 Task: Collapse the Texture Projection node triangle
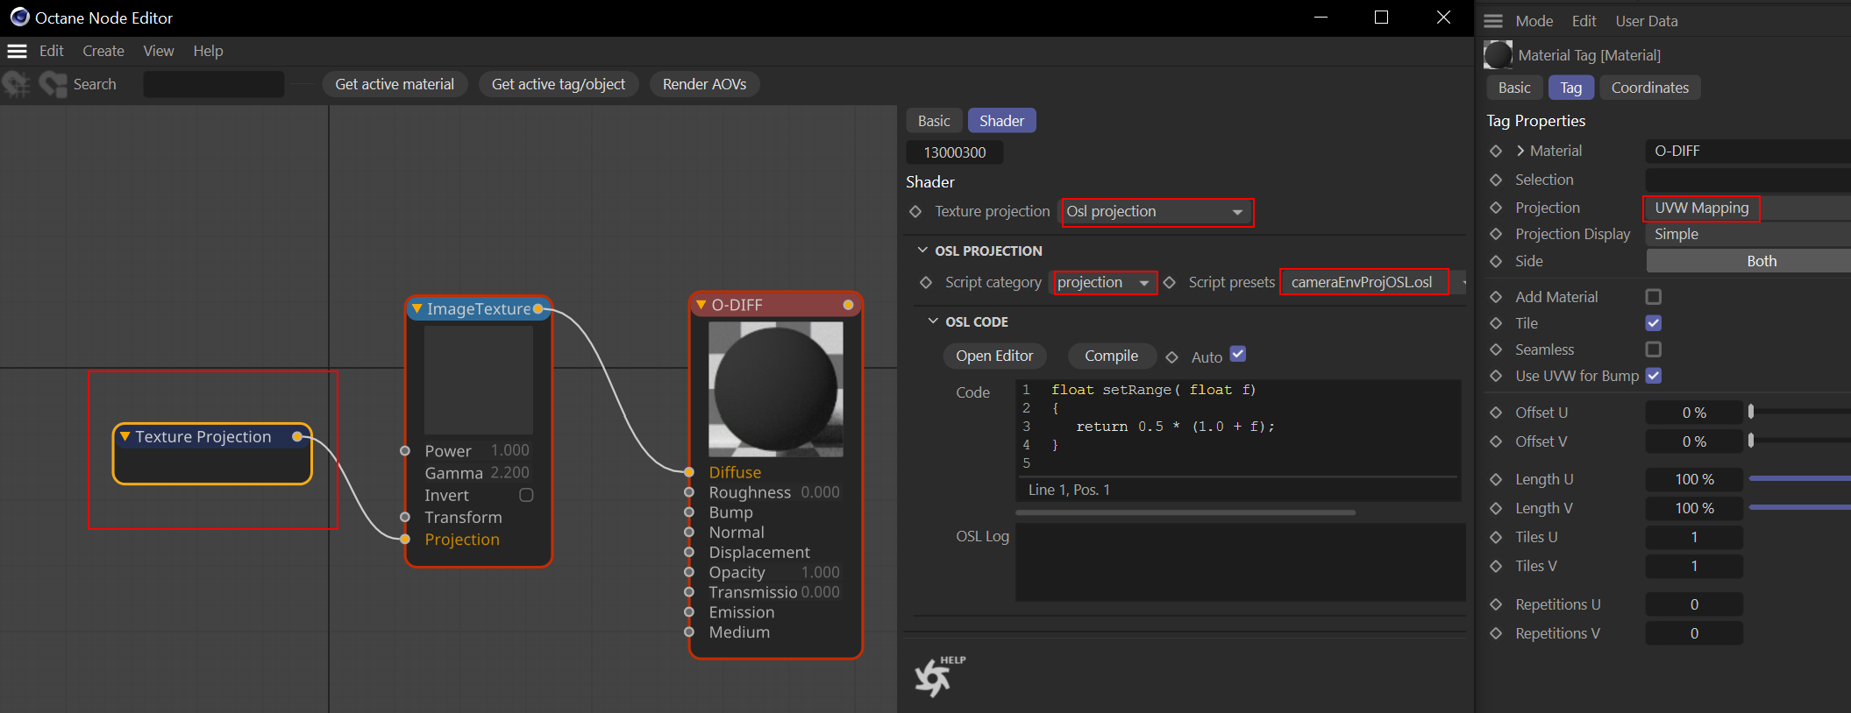[125, 436]
